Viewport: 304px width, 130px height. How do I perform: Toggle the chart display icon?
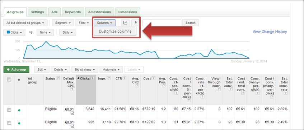pyautogui.click(x=125, y=23)
